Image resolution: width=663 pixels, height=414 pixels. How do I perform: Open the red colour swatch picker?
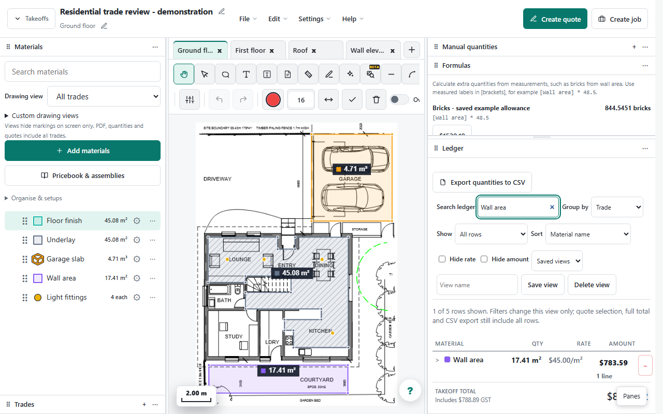coord(273,99)
